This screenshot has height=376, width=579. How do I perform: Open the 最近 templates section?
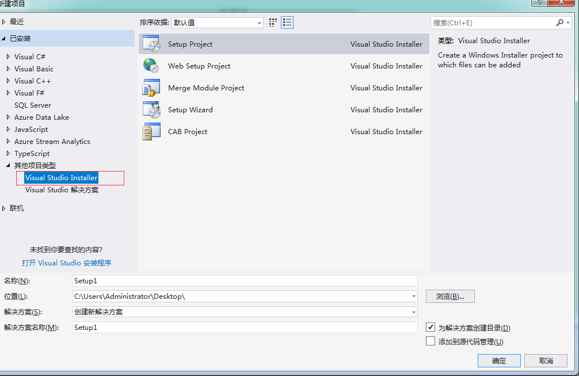(17, 21)
